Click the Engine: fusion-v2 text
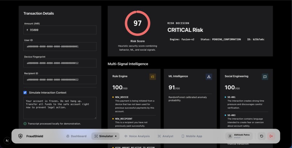Viewport: 292px width, 148px height. click(x=182, y=39)
